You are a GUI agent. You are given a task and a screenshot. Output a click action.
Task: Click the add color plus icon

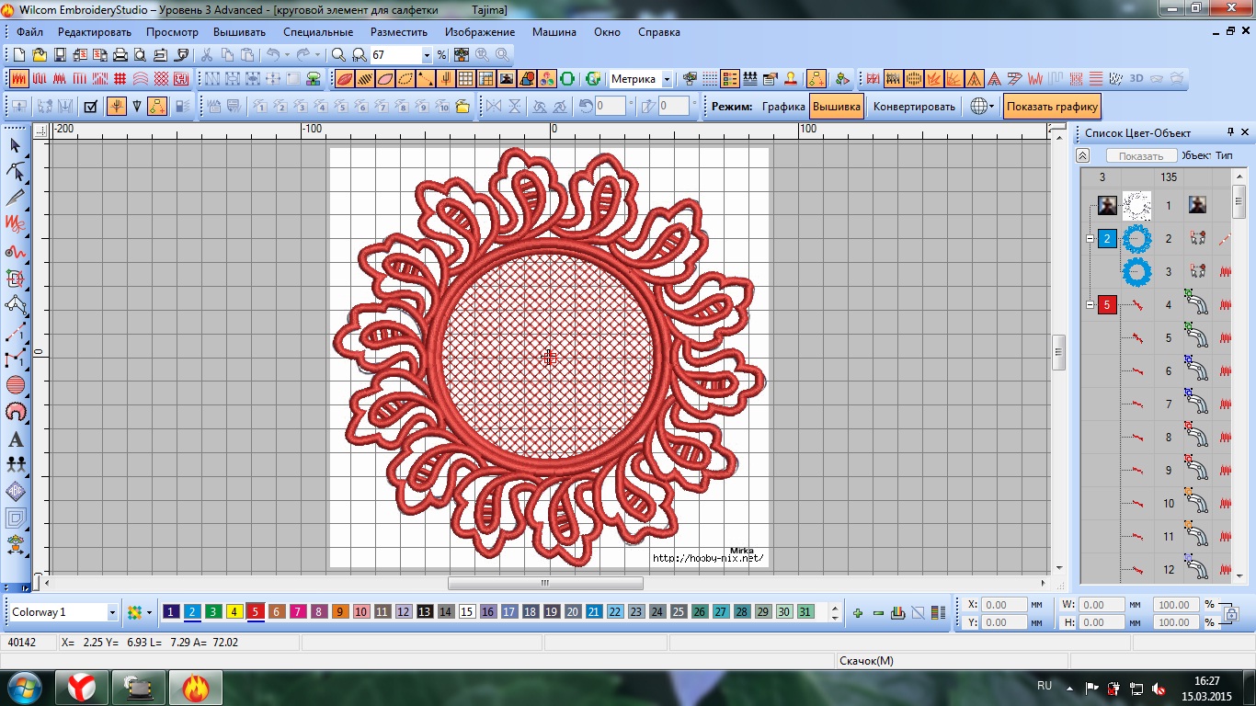pyautogui.click(x=857, y=613)
